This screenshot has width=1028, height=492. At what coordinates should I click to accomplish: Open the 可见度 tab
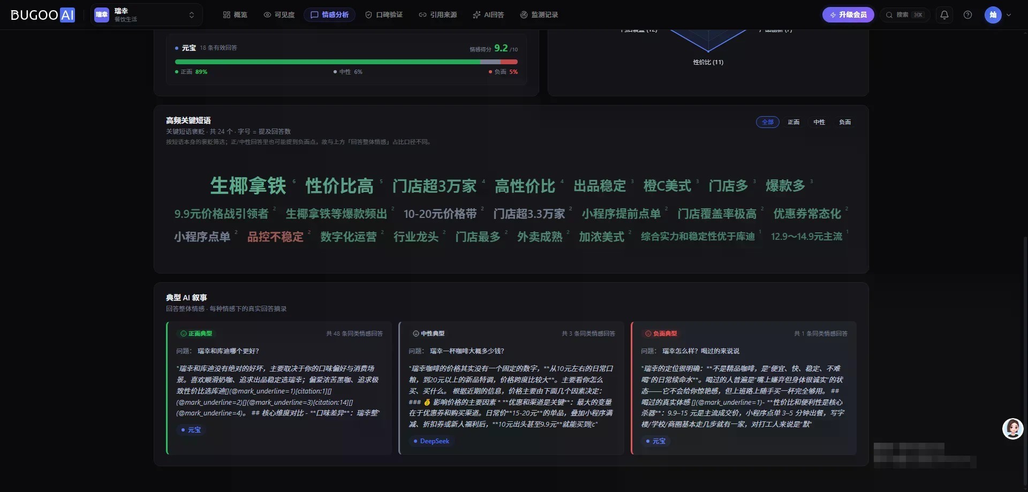pyautogui.click(x=279, y=15)
